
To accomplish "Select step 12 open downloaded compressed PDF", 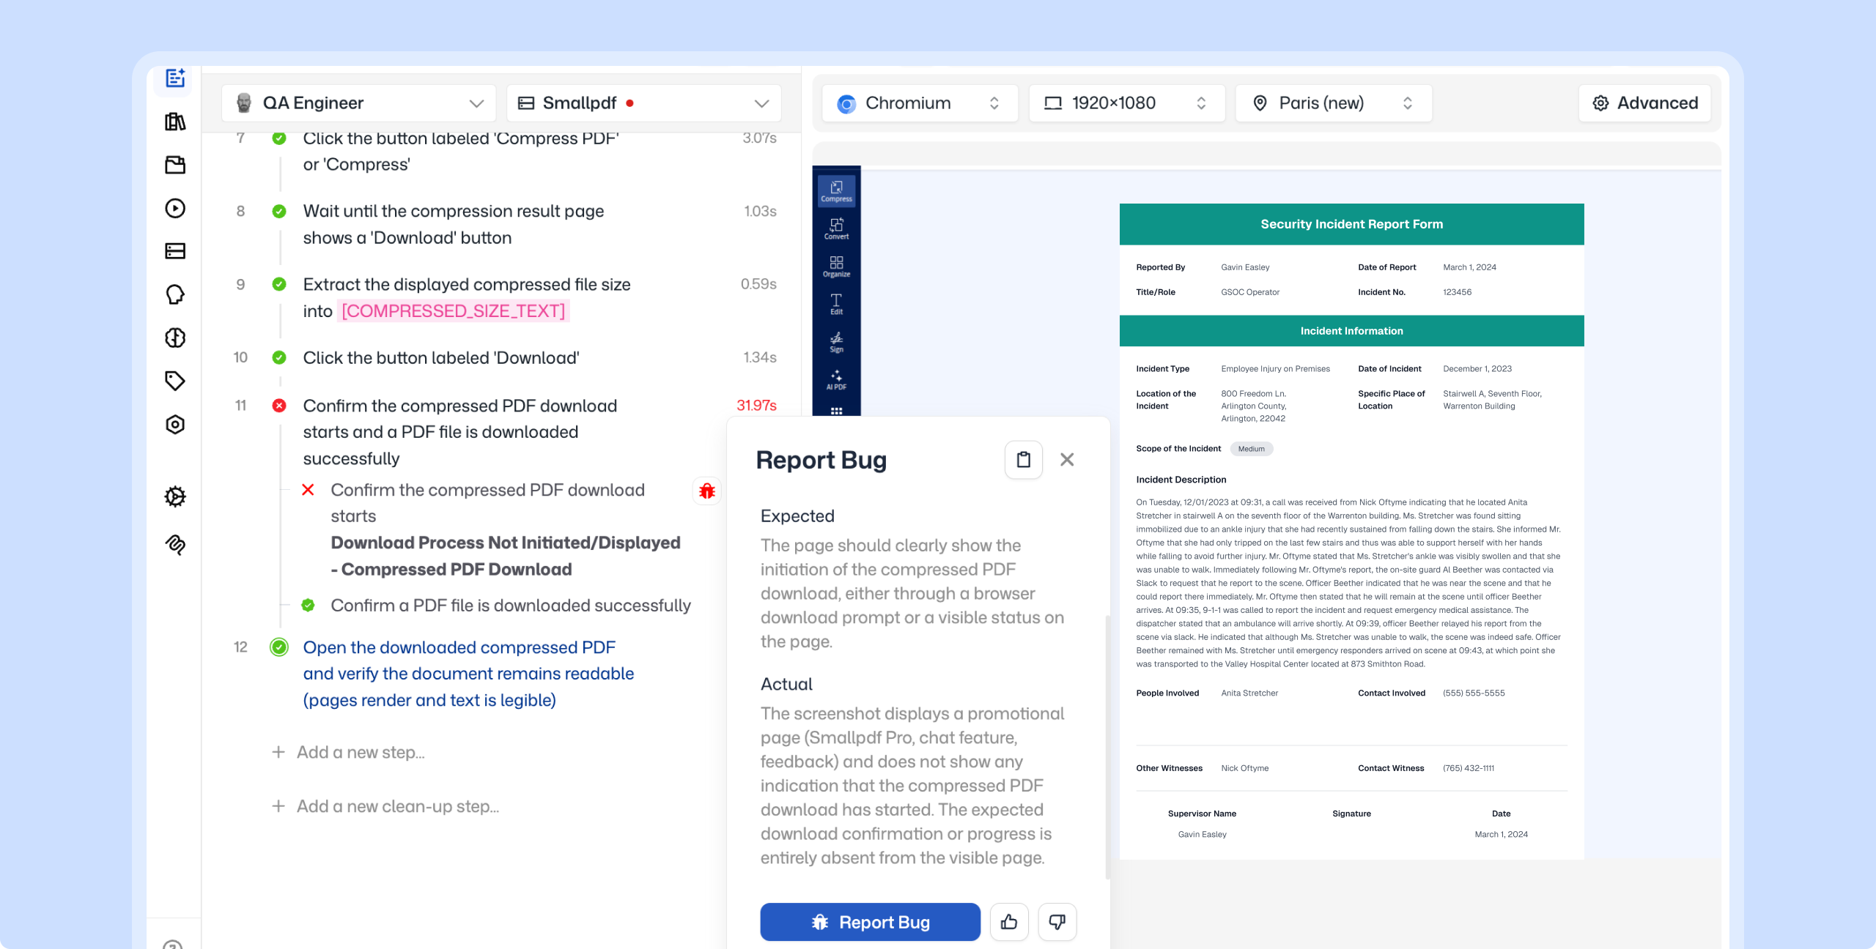I will pyautogui.click(x=468, y=674).
